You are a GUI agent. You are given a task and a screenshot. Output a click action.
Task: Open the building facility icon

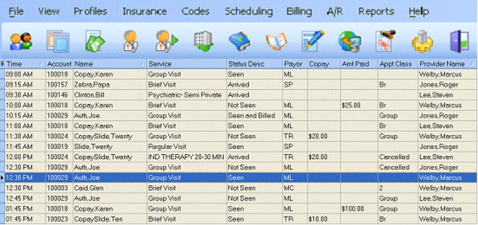pyautogui.click(x=203, y=41)
